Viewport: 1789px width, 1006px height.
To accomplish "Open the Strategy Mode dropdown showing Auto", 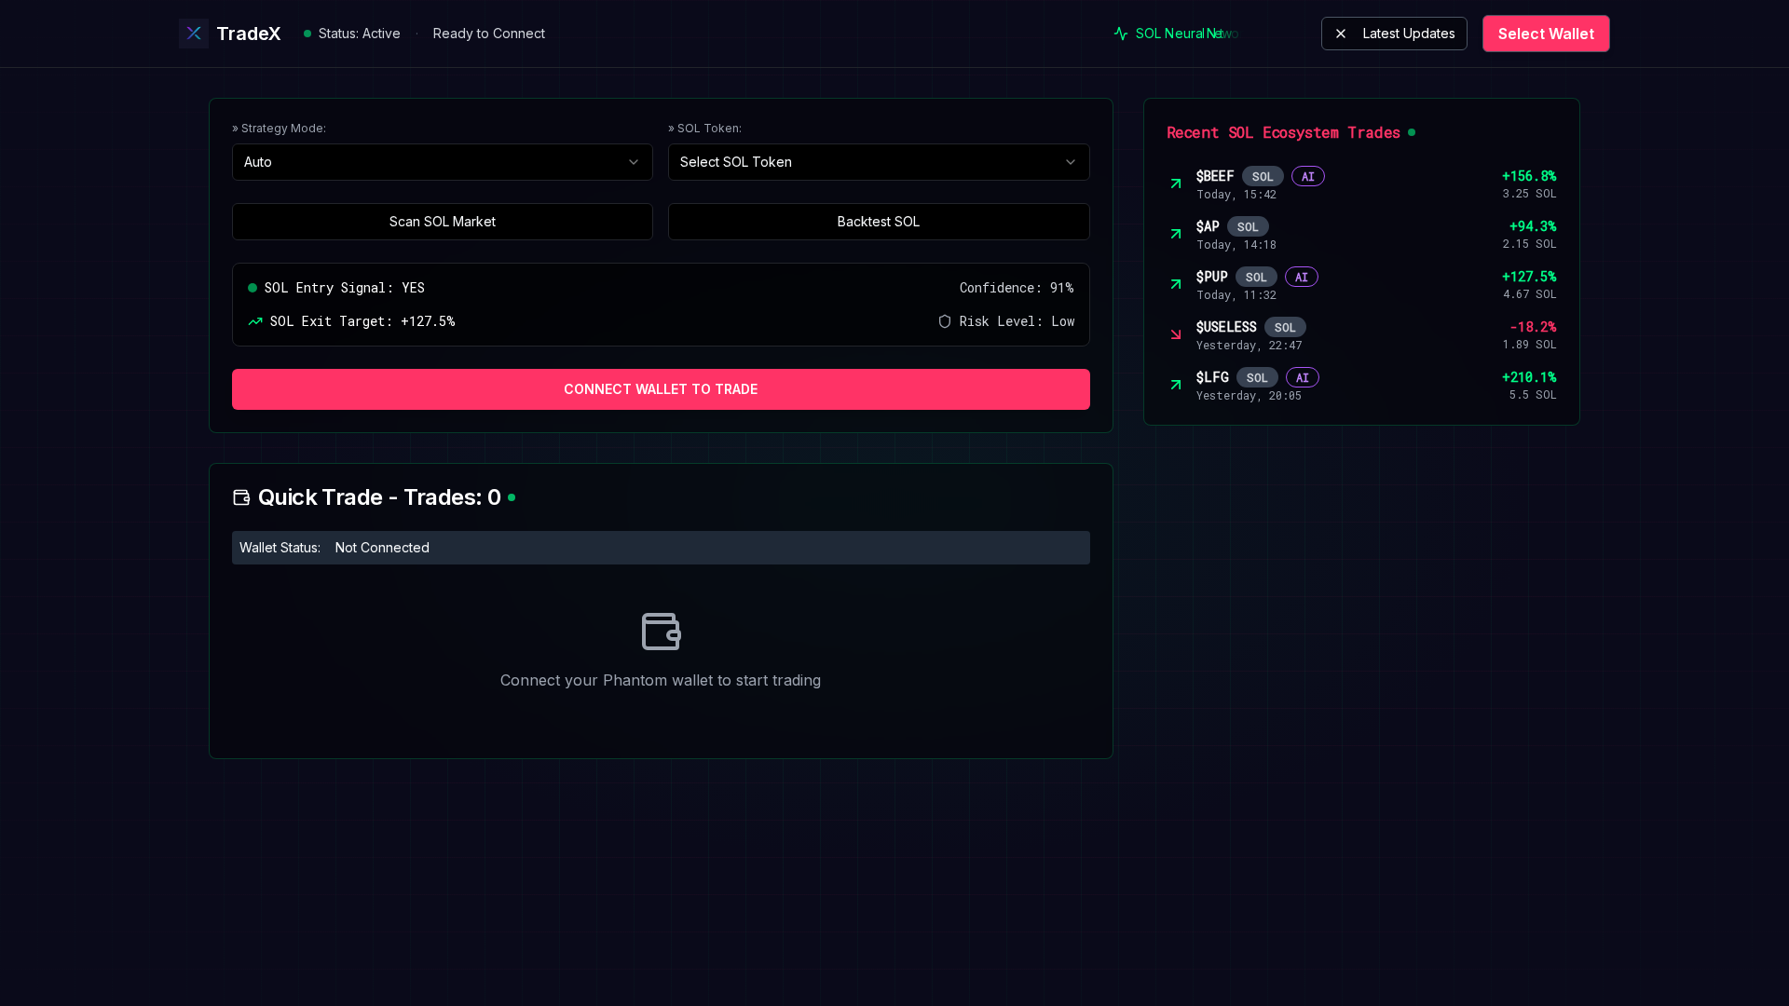I will [x=443, y=162].
